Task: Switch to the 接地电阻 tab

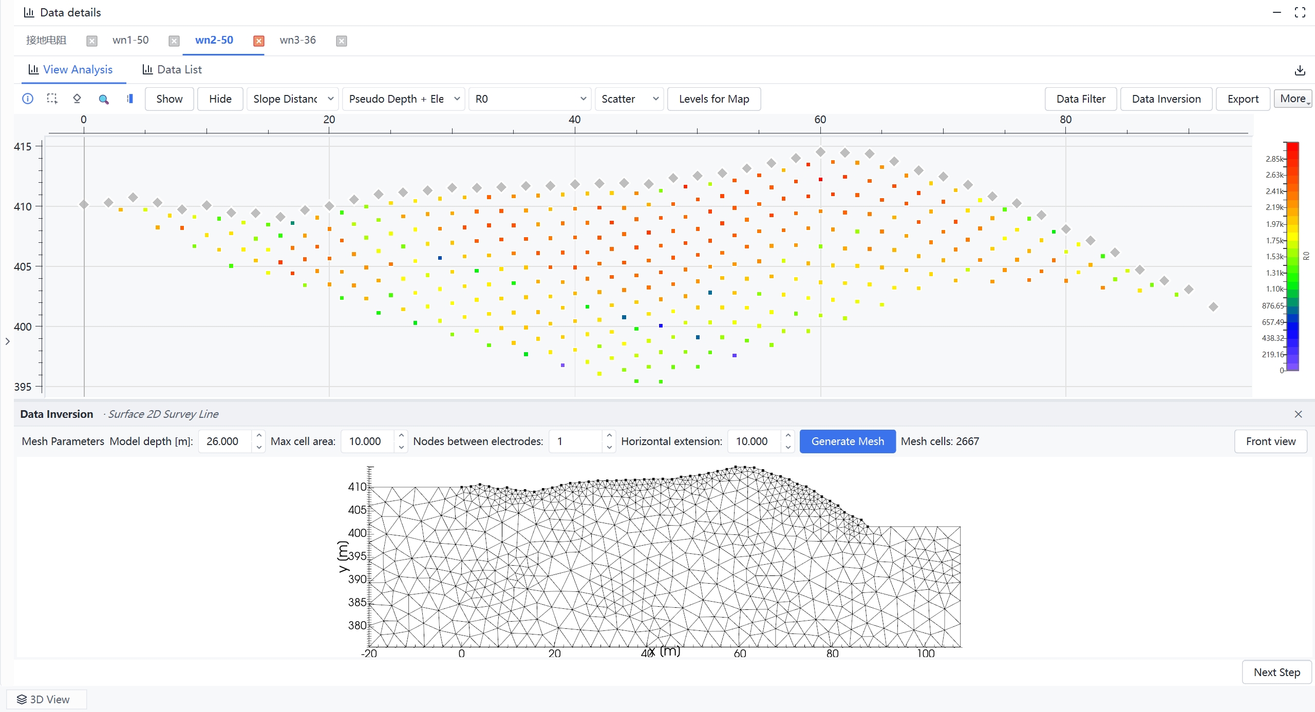Action: tap(46, 40)
